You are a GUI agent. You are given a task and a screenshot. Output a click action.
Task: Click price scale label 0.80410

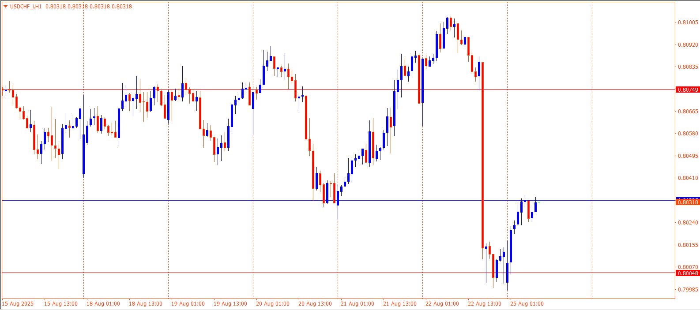(688, 178)
